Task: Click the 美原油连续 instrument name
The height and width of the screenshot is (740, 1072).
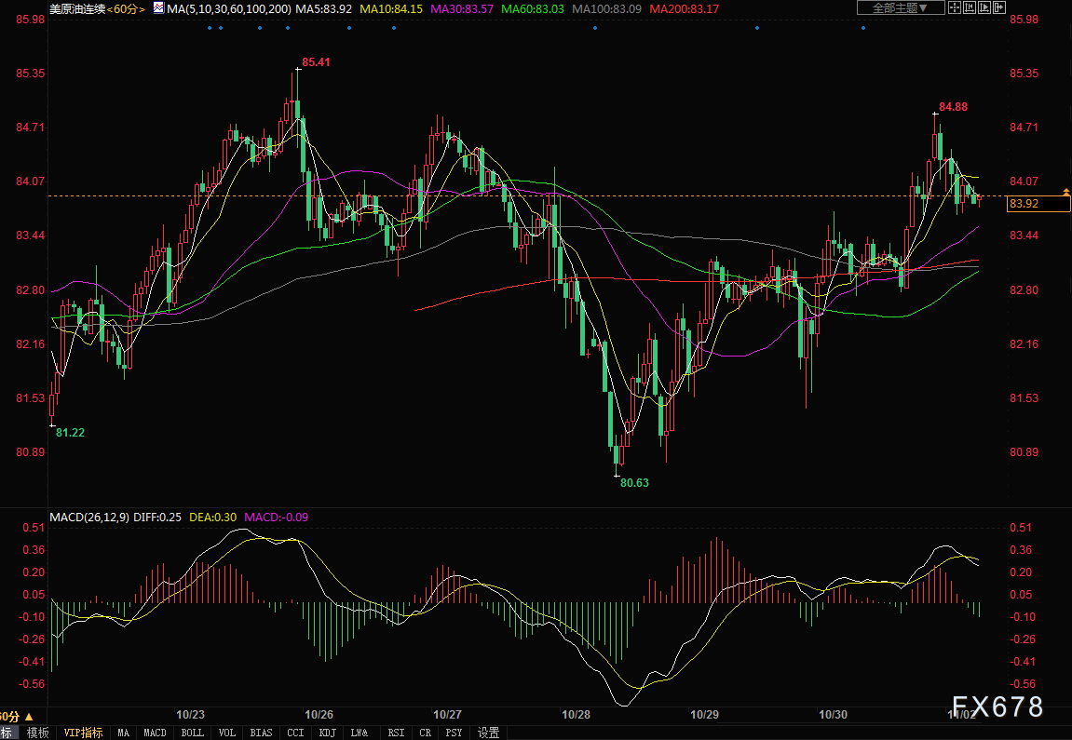Action: tap(77, 9)
